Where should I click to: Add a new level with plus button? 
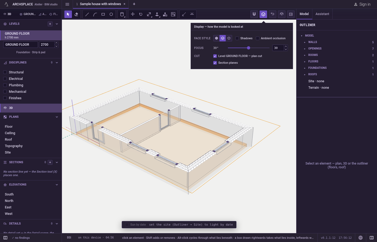pos(50,24)
